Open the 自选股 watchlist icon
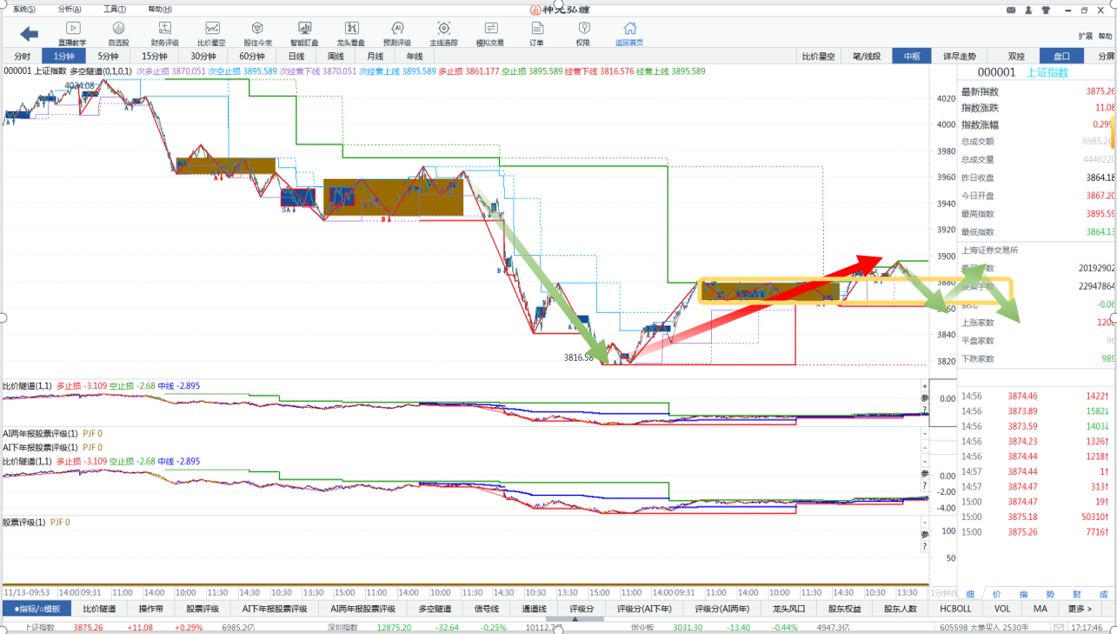1117x634 pixels. pyautogui.click(x=118, y=33)
